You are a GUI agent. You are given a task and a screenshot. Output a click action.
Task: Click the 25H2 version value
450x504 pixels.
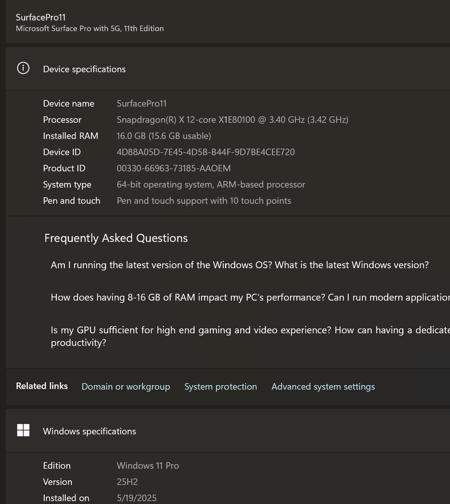(x=127, y=482)
